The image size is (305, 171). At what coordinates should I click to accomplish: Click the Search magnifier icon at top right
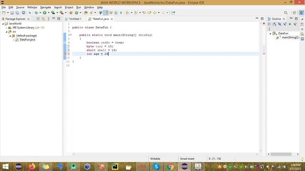pyautogui.click(x=285, y=13)
